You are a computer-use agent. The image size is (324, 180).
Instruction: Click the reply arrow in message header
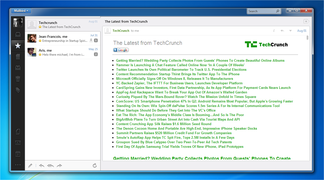point(282,31)
